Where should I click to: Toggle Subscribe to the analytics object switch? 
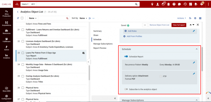126,89
